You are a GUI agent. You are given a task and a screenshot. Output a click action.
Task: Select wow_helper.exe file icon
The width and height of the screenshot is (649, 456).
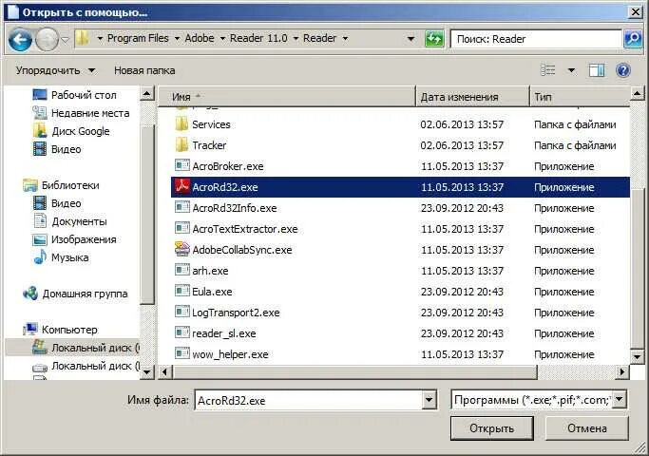[x=182, y=353]
